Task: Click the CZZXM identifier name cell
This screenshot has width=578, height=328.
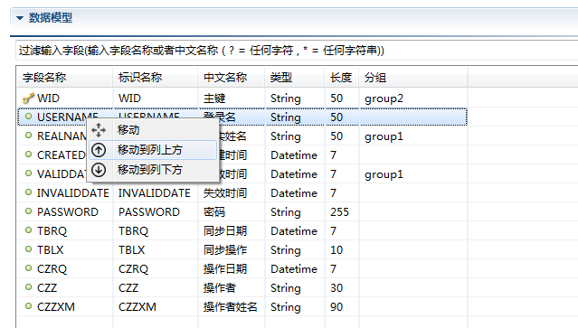Action: 156,306
